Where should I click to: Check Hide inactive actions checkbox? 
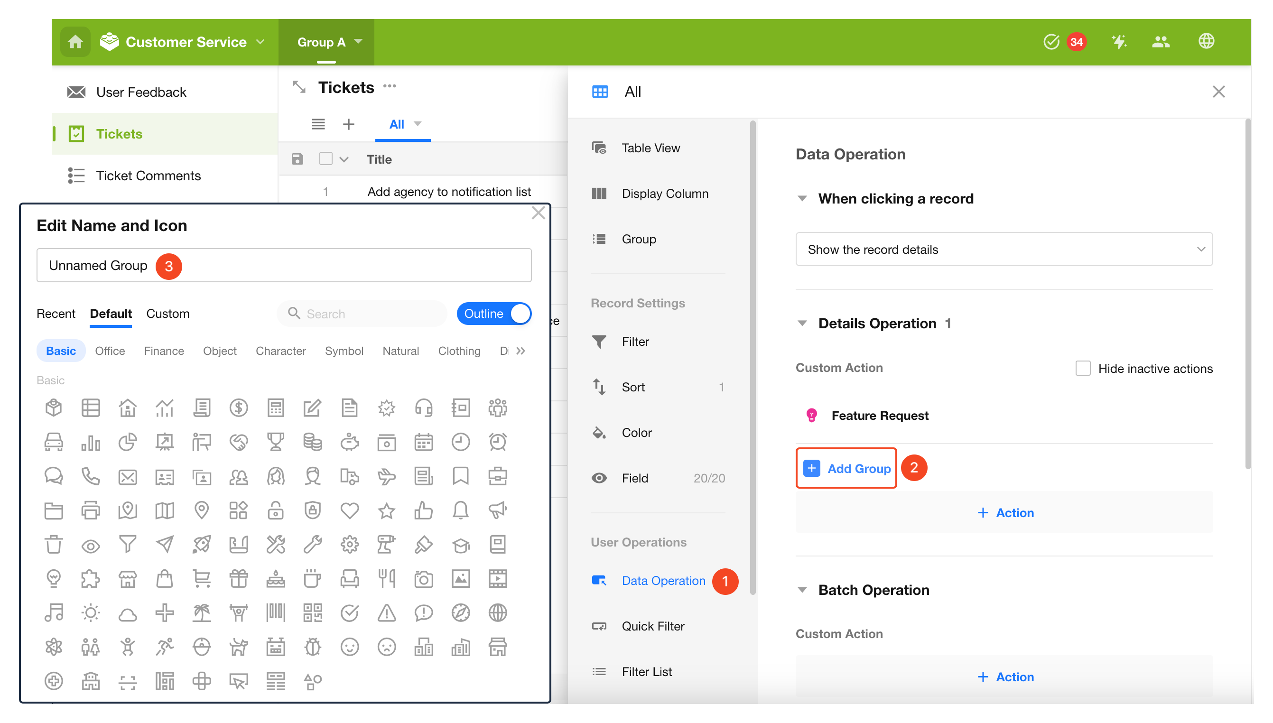(x=1082, y=369)
